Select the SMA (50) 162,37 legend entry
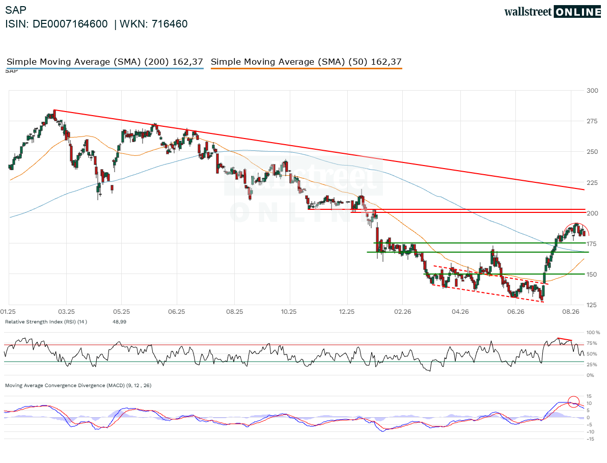The width and height of the screenshot is (607, 463). [306, 62]
